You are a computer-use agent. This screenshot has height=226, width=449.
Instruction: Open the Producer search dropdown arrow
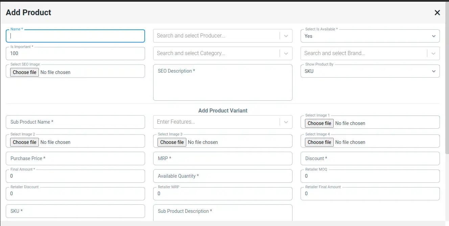(286, 36)
